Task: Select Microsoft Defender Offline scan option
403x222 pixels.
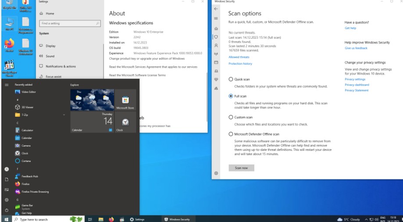Action: (231, 134)
